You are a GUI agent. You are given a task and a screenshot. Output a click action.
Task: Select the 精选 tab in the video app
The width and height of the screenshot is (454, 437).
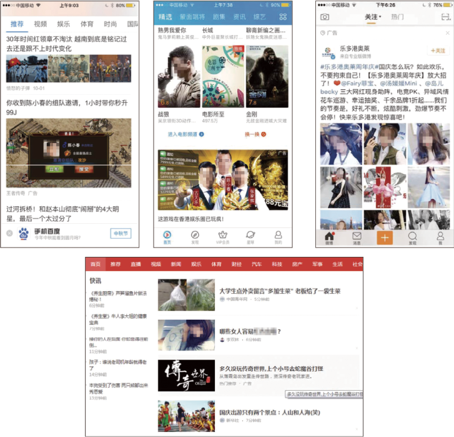point(165,17)
